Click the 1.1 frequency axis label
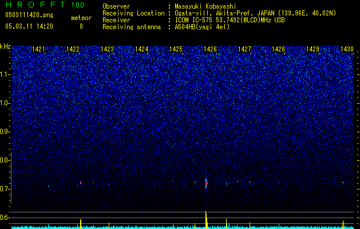360x229 pixels. click(x=5, y=74)
